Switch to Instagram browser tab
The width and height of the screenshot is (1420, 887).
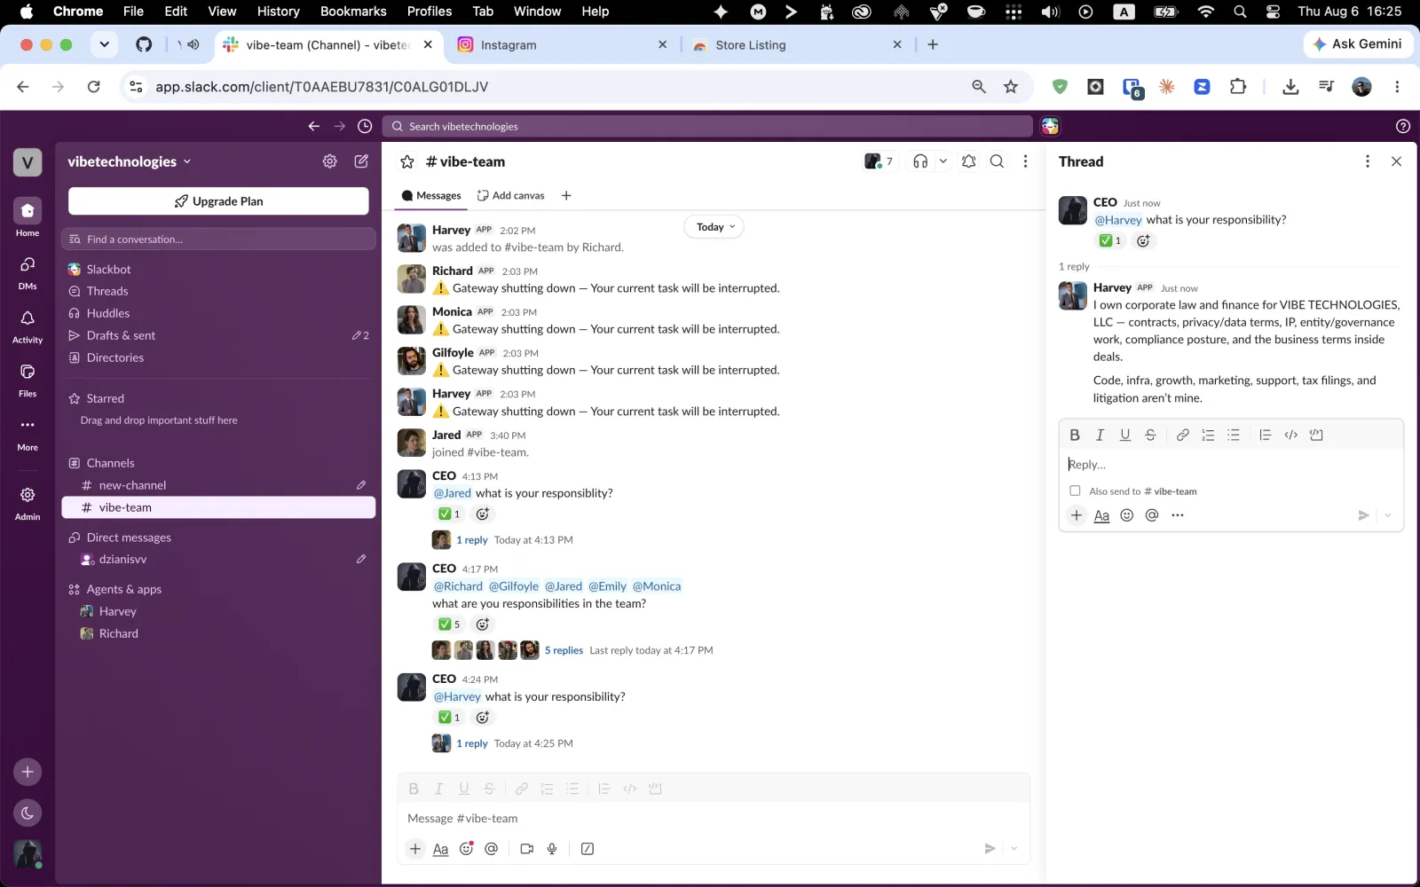click(563, 44)
